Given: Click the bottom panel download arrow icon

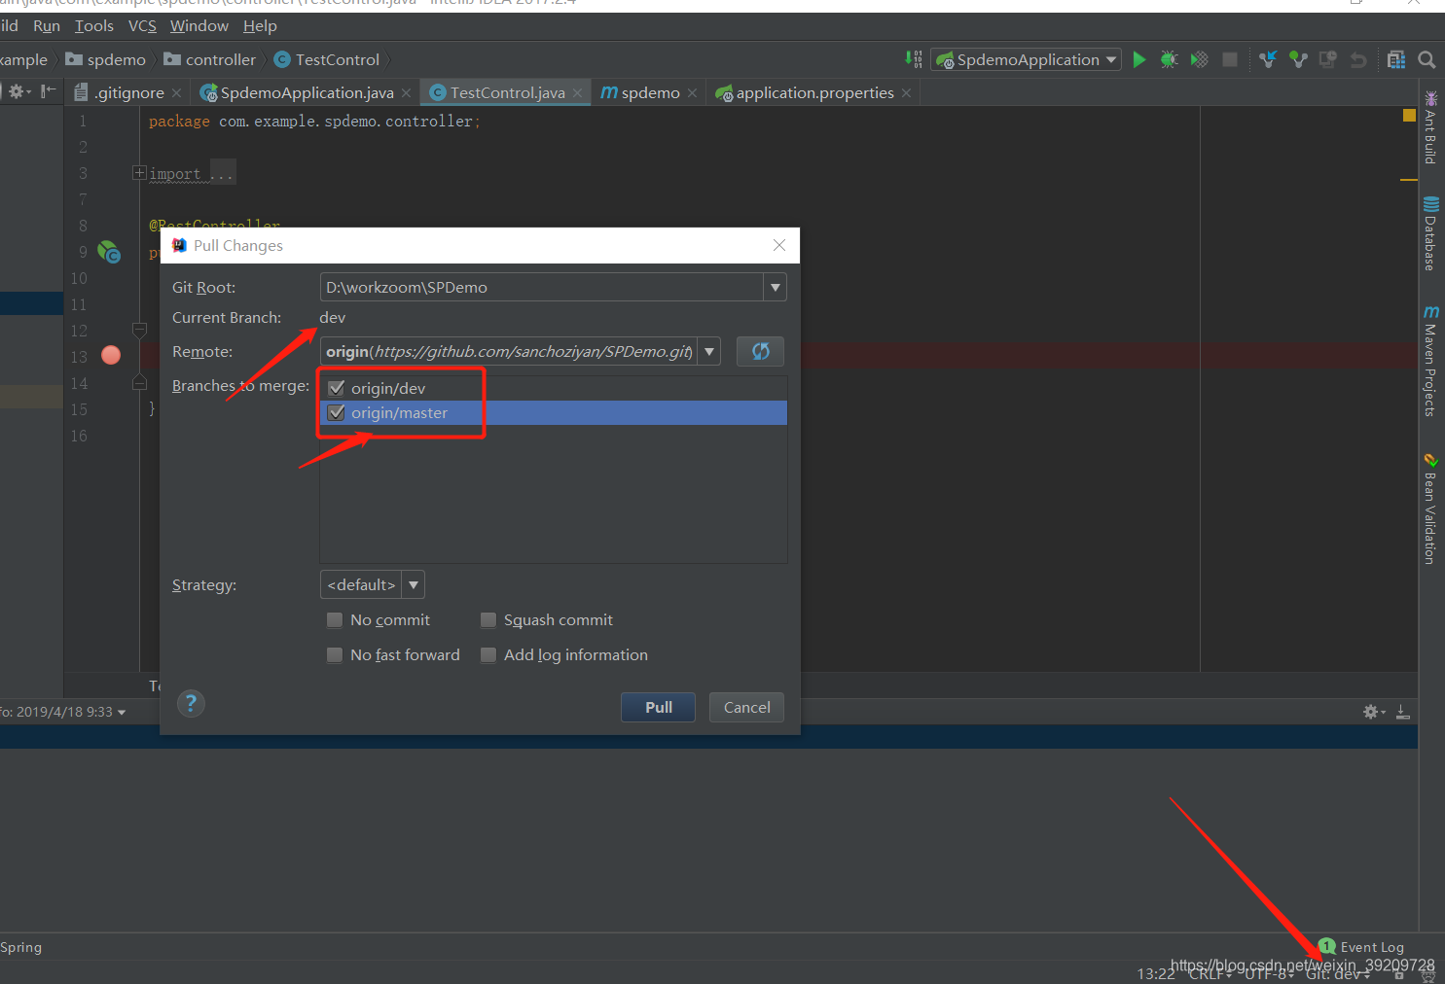Looking at the screenshot, I should [x=1403, y=712].
